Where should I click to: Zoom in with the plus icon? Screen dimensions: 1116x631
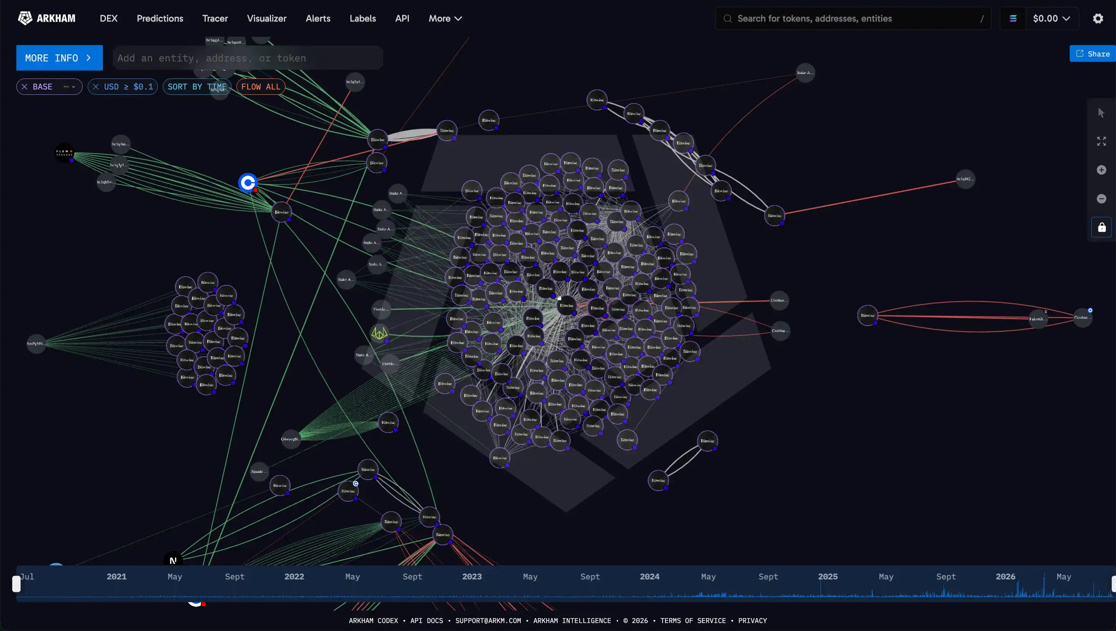tap(1101, 170)
